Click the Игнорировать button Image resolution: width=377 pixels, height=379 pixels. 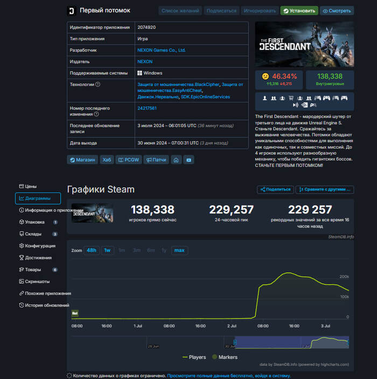click(260, 11)
